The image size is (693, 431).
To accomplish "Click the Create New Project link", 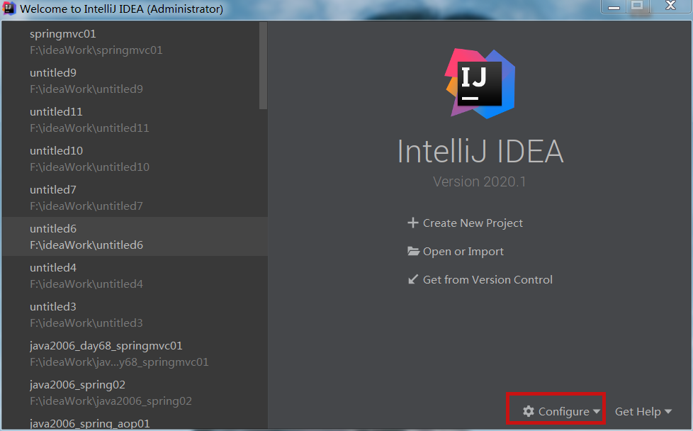I will (473, 223).
